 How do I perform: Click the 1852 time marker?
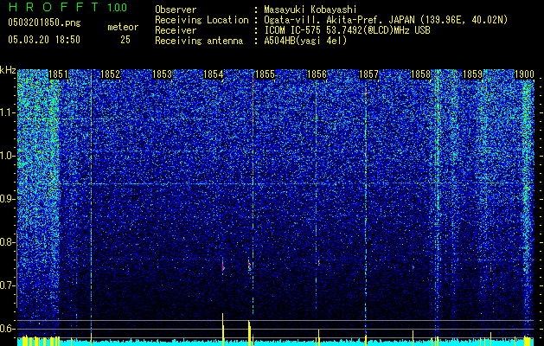[x=110, y=74]
